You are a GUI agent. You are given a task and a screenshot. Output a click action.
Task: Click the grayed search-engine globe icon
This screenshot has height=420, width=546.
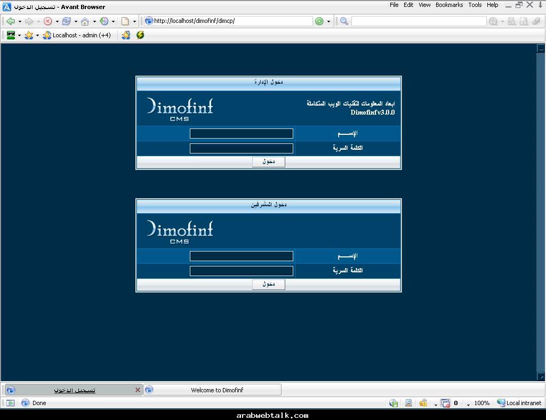493,21
